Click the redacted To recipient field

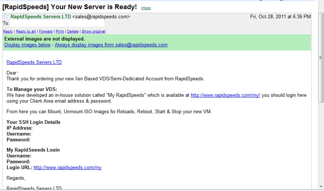[57, 23]
